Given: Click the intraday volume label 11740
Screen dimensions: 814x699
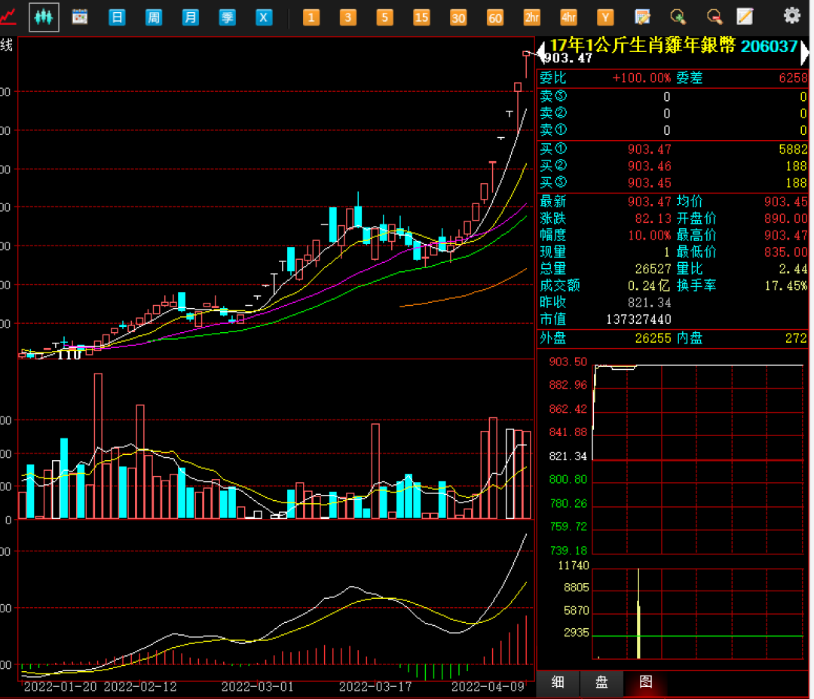Looking at the screenshot, I should tap(574, 566).
